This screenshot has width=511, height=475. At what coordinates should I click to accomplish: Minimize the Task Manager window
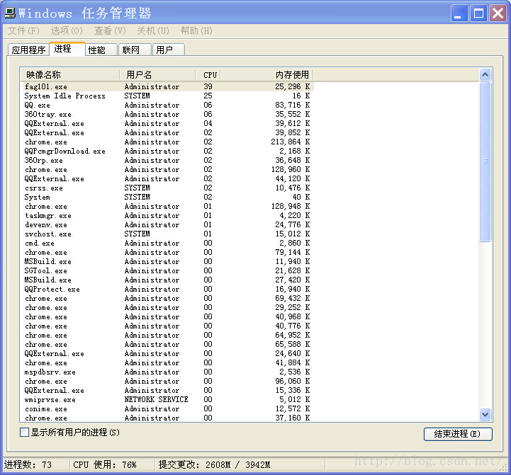(459, 13)
